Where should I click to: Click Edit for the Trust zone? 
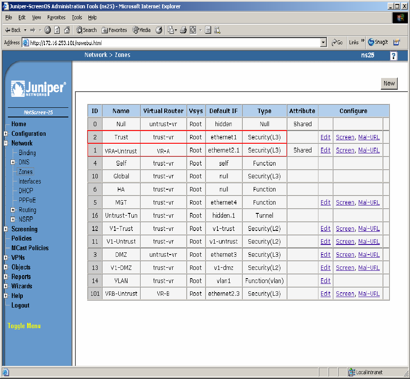[325, 137]
